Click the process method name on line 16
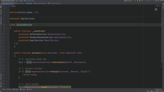The height and width of the screenshot is (92, 164). tap(36, 53)
